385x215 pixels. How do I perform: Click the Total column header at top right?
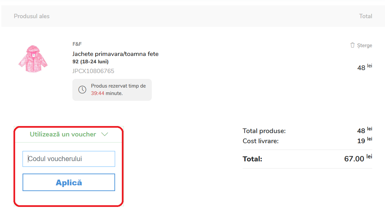point(365,16)
